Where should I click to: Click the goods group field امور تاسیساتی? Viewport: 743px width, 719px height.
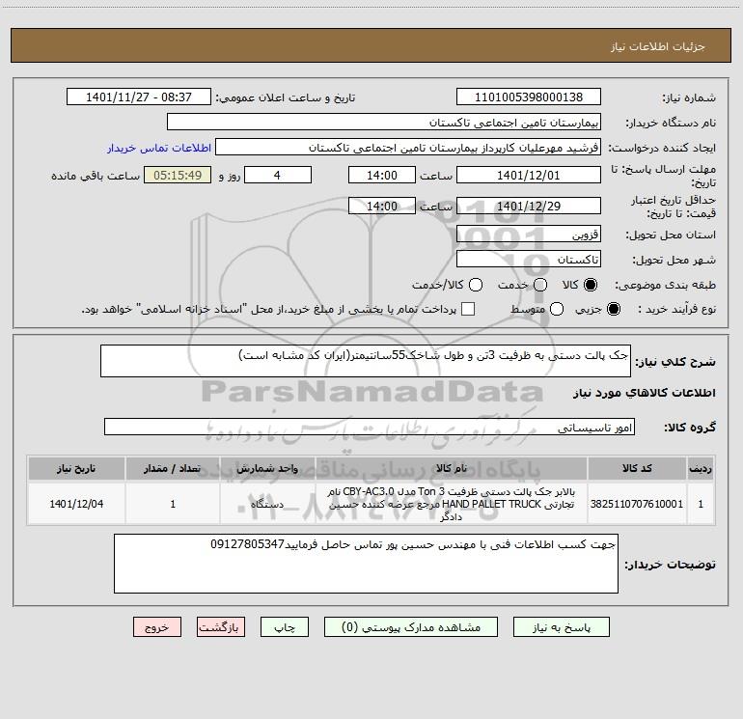pos(370,427)
